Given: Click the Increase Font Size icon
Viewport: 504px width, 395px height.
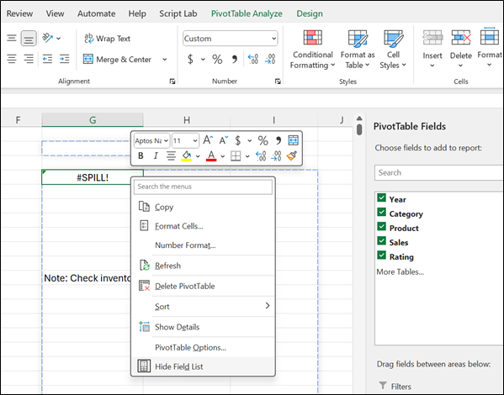Looking at the screenshot, I should [208, 140].
